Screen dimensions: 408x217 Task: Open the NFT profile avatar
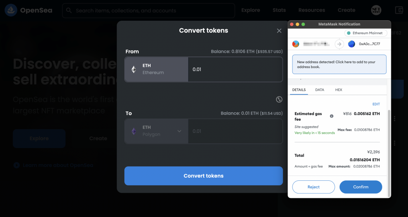click(x=376, y=10)
